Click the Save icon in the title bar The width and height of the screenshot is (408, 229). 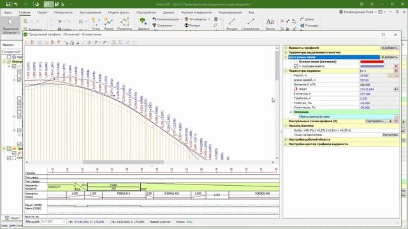[x=8, y=4]
